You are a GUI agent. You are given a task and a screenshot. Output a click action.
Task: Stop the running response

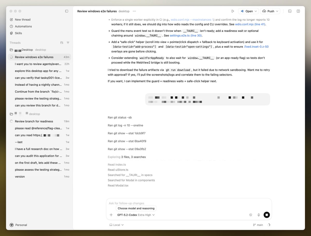pyautogui.click(x=267, y=215)
